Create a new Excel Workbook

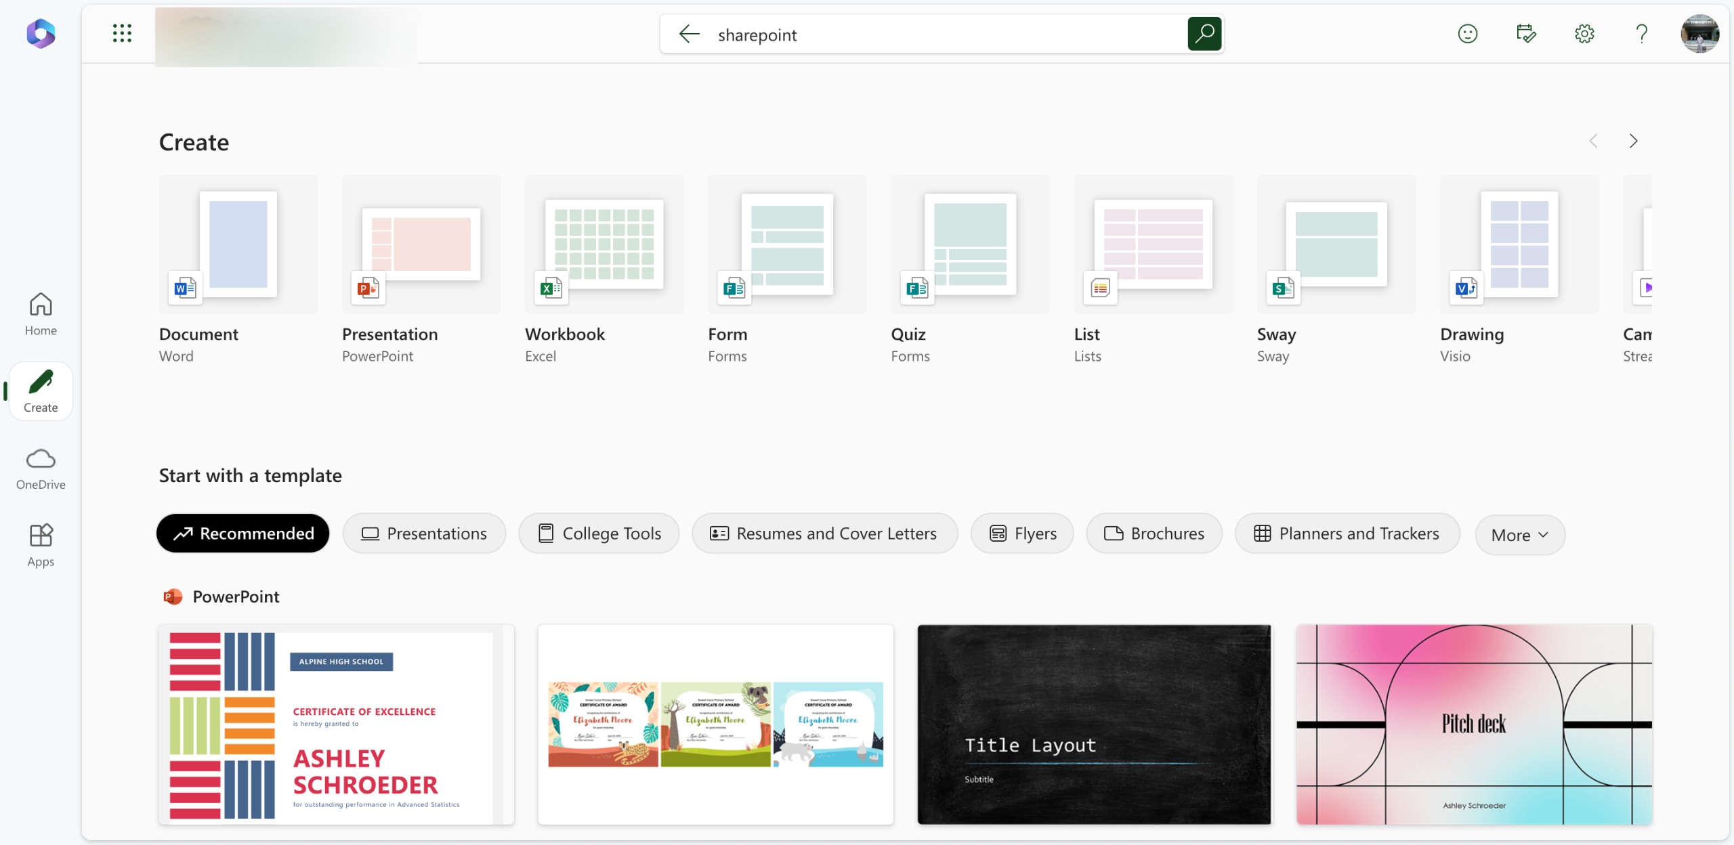point(604,244)
